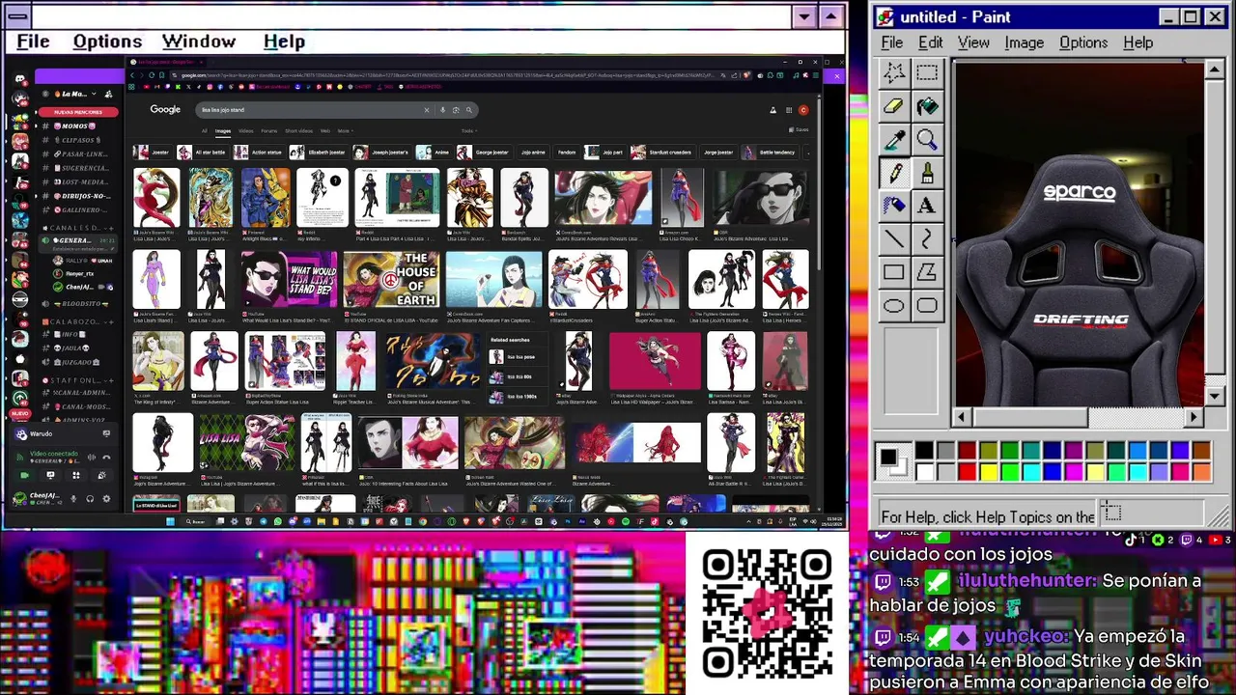Open the Discord soundboard button
Image resolution: width=1236 pixels, height=695 pixels.
pos(102,475)
